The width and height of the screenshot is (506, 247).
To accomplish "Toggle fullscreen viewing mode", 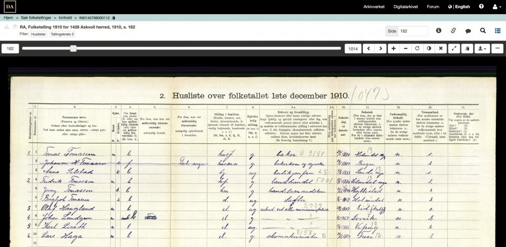I will click(x=454, y=48).
